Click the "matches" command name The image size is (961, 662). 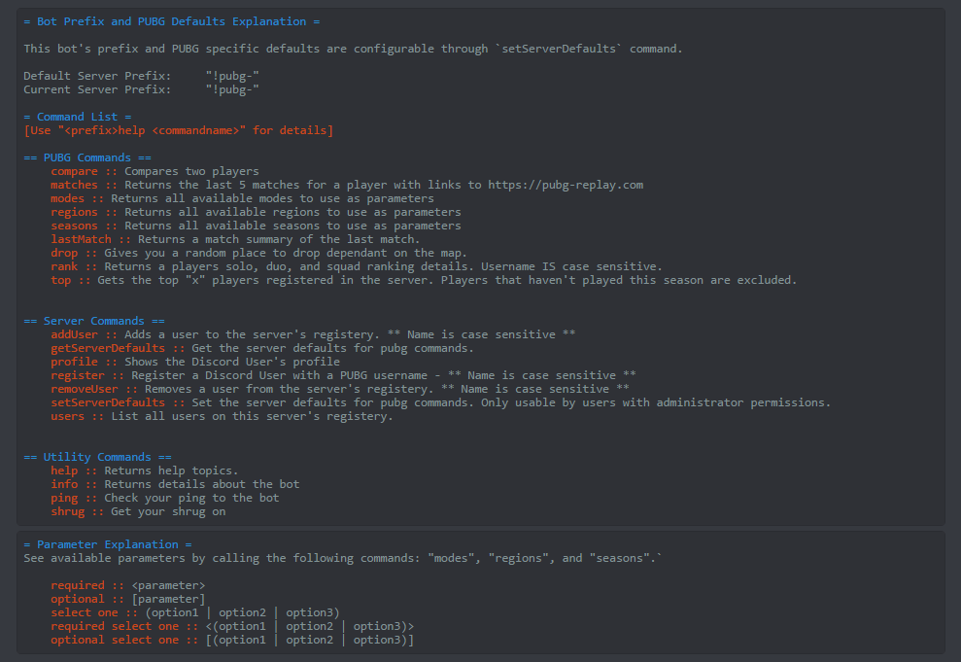[x=74, y=185]
